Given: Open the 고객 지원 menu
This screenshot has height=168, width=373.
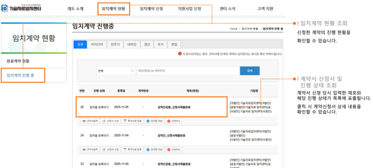Looking at the screenshot, I should (265, 9).
